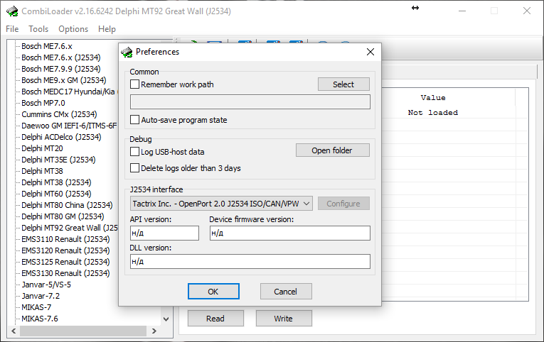544x342 pixels.
Task: Open the File menu
Action: point(12,29)
